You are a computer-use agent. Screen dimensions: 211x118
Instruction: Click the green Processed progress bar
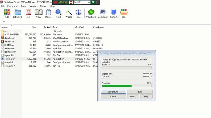tap(127, 86)
